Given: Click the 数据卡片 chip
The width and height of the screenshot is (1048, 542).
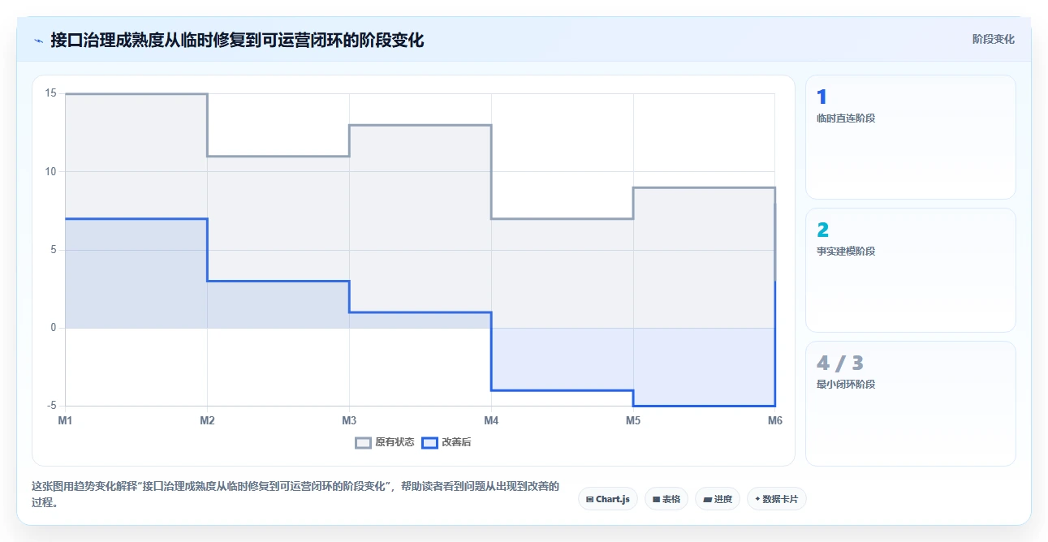Looking at the screenshot, I should click(777, 499).
